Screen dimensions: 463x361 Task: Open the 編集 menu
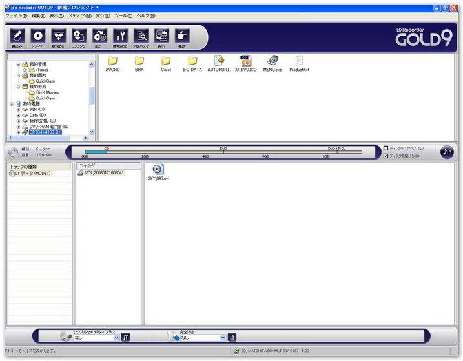pos(38,15)
